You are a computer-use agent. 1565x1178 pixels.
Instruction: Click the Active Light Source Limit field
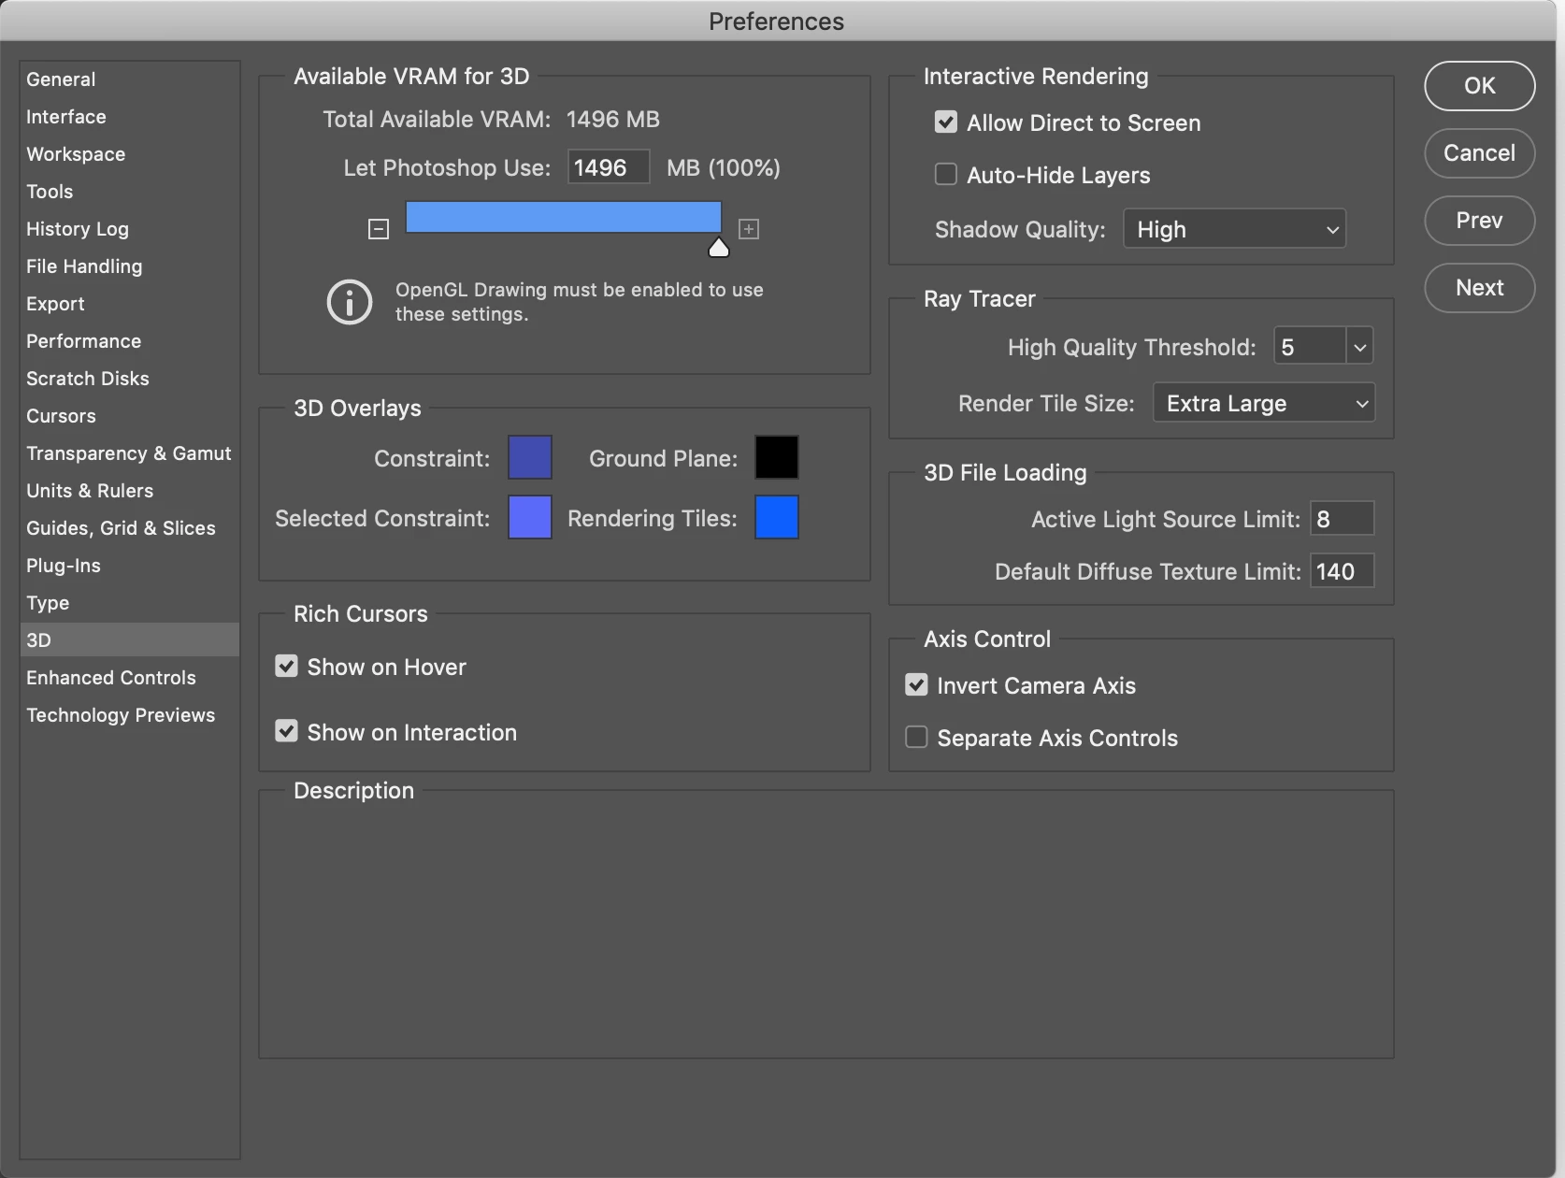click(x=1342, y=518)
